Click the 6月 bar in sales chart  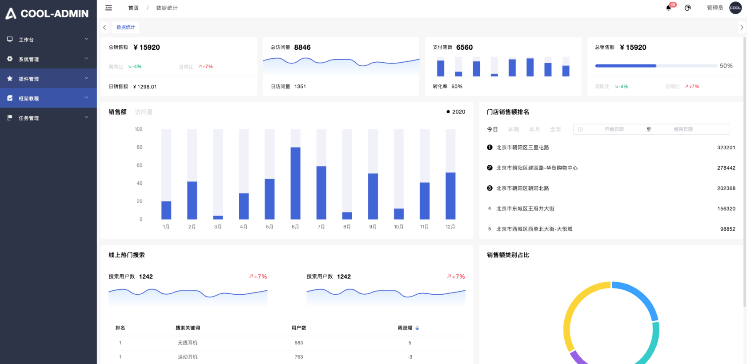click(295, 183)
